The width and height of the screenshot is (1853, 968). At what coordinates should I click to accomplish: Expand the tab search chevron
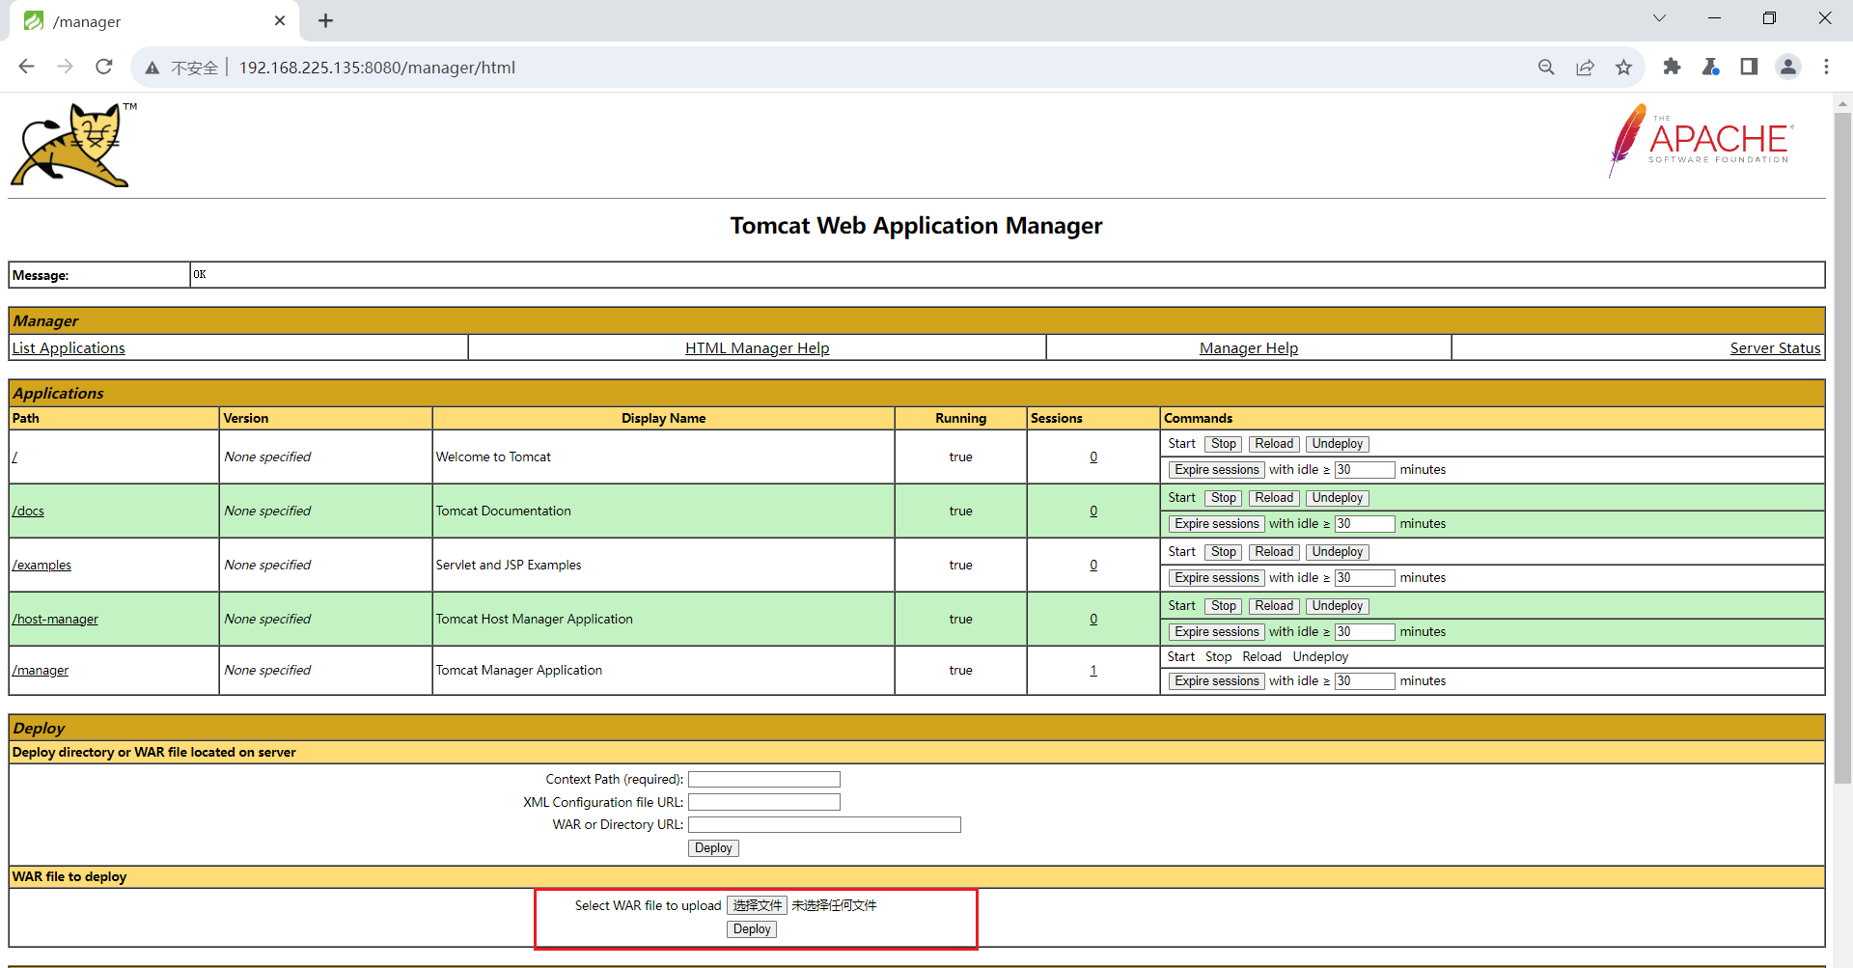point(1659,18)
